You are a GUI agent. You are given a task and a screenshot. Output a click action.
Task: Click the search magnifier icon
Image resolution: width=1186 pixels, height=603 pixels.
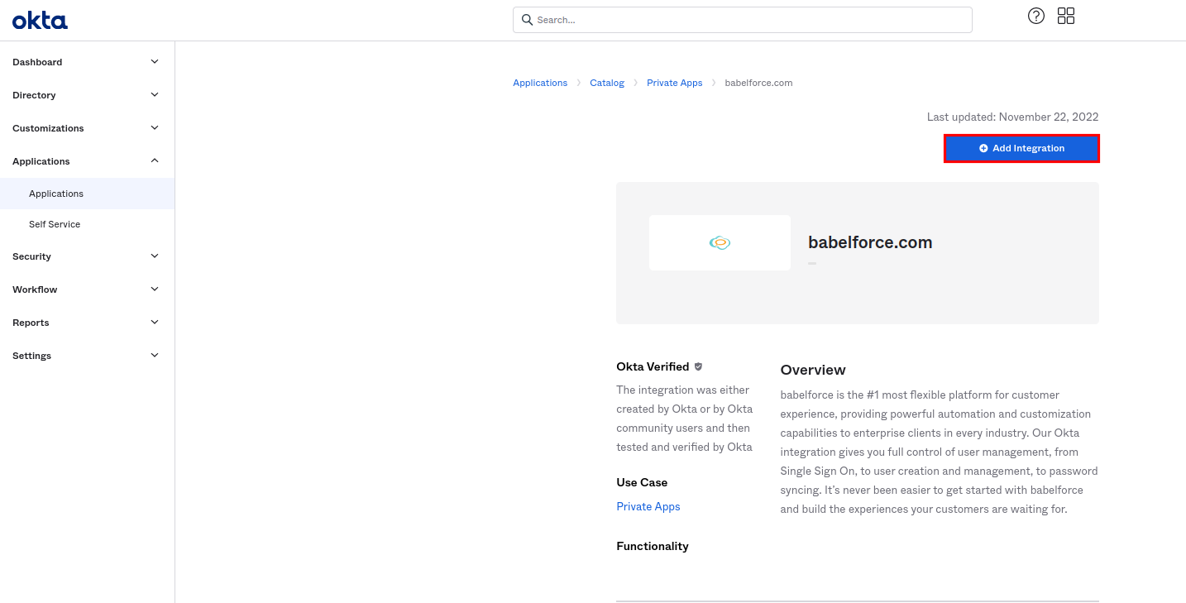point(527,20)
